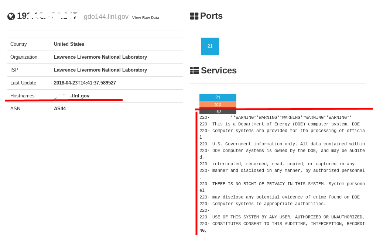This screenshot has height=235, width=373.
Task: Click the list icon next to Services
Action: pyautogui.click(x=194, y=70)
